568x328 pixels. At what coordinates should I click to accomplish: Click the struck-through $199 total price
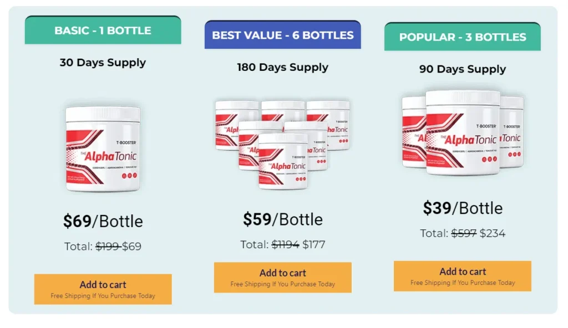point(108,247)
